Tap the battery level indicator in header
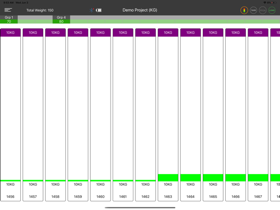The image size is (280, 210). [98, 10]
